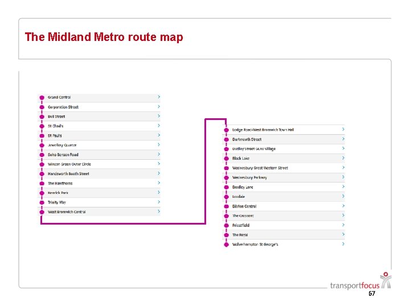
Task: Expand Jewellery Quarter row chevron
Action: pos(159,144)
